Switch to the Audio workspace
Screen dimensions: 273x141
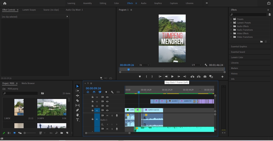pyautogui.click(x=144, y=3)
